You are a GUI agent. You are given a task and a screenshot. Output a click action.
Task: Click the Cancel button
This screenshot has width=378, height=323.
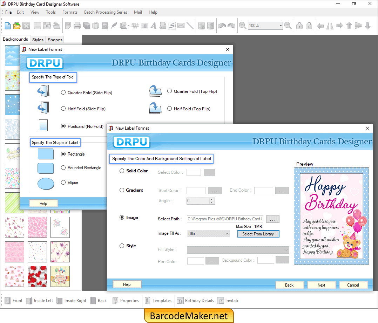coord(353,285)
